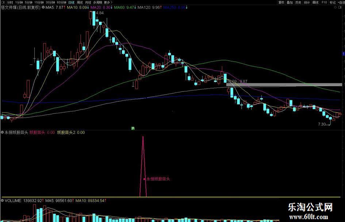345x222 pixels.
Task: Click the volume MA5: 98561.60 label
Action: pyautogui.click(x=60, y=200)
